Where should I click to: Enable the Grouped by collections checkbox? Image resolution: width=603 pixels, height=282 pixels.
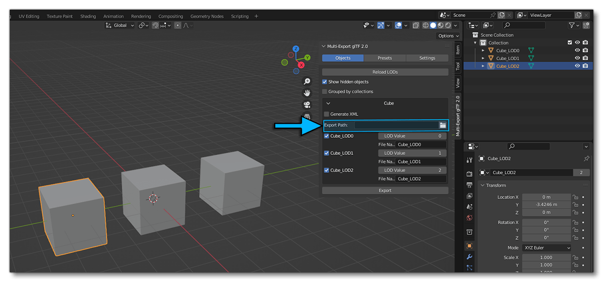pos(325,91)
